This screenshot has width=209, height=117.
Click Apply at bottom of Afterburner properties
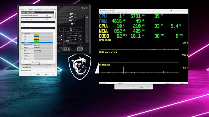click(x=45, y=74)
